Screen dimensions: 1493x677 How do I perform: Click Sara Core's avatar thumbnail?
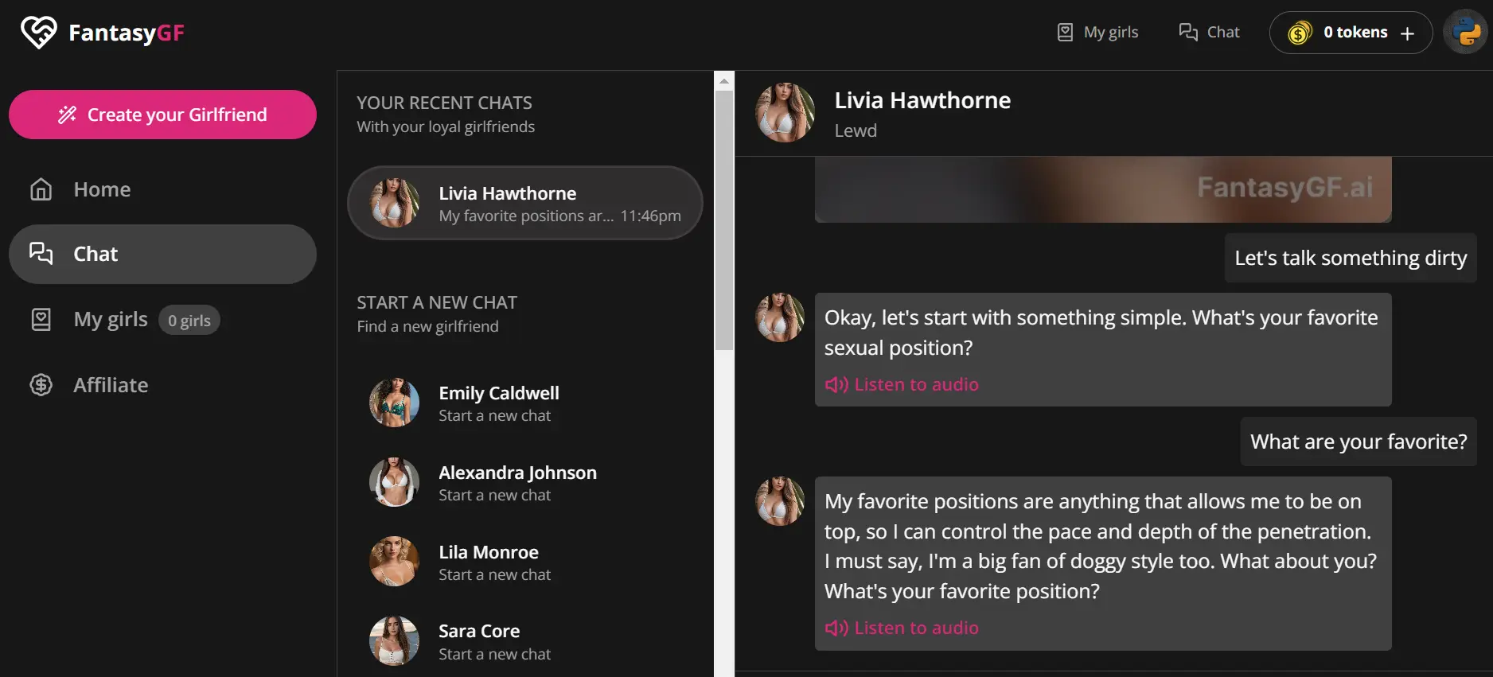click(x=394, y=641)
